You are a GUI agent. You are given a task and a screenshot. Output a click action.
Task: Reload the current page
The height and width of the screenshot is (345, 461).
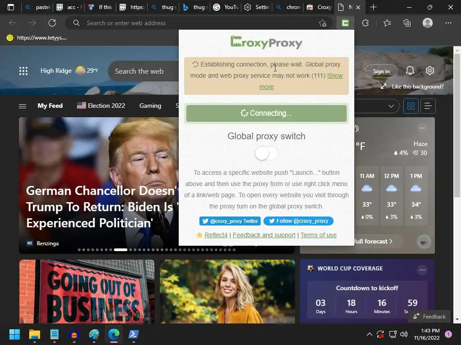pos(52,23)
